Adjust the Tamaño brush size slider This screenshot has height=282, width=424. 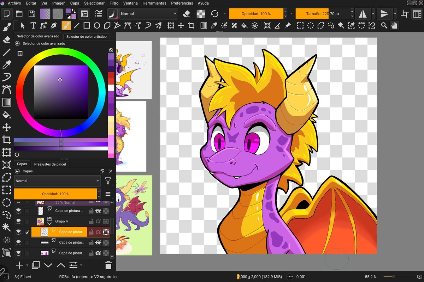tap(323, 14)
